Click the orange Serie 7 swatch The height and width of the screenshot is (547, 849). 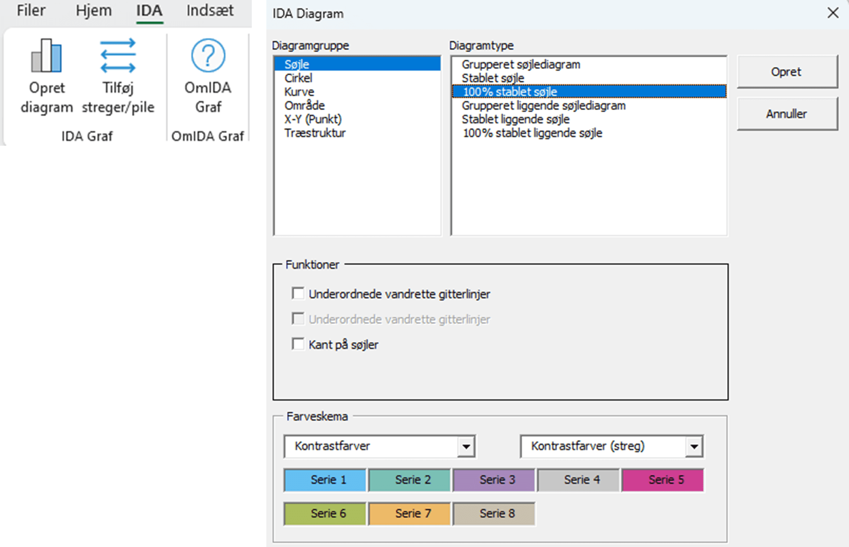point(409,513)
